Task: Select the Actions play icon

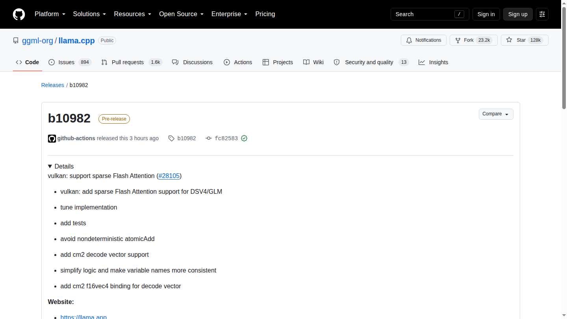Action: (227, 62)
